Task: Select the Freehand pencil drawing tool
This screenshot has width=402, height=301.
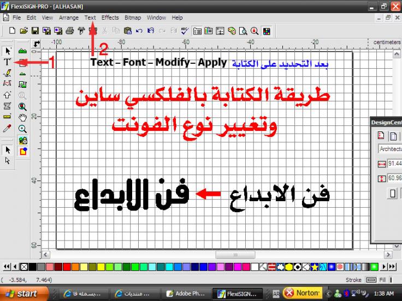Action: point(8,73)
